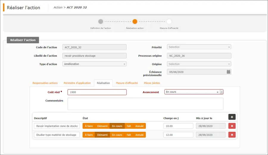Open the Origine dropdown
268x155 pixels.
pyautogui.click(x=199, y=64)
